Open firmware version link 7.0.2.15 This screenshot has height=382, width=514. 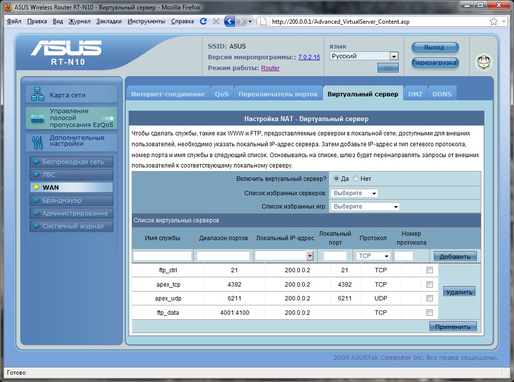pyautogui.click(x=309, y=57)
